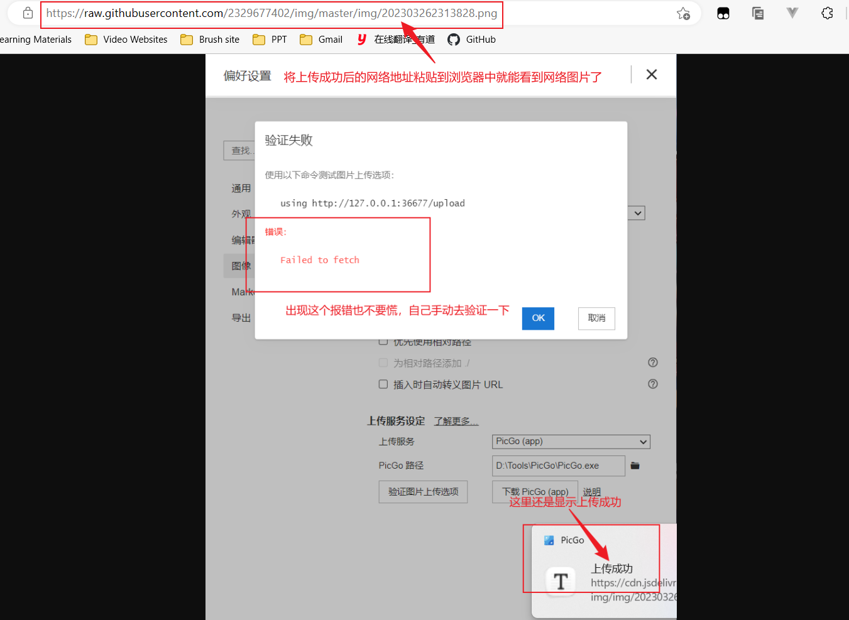This screenshot has width=849, height=620.
Task: Click help icon beside 插入时自动转义图片 URL
Action: [x=653, y=384]
